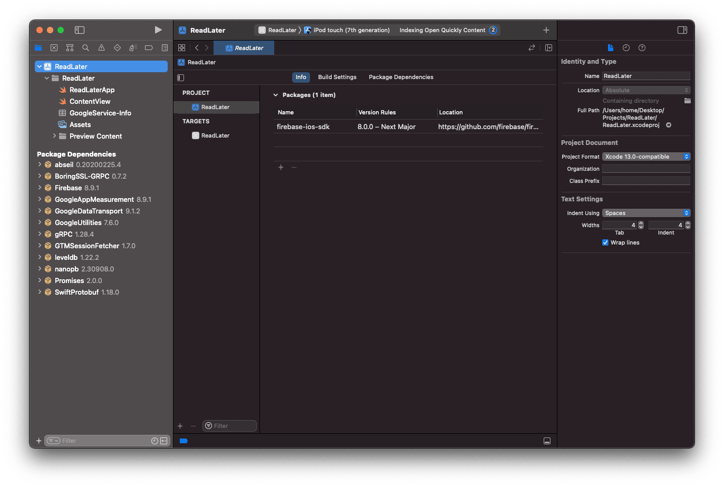Click the Organization field

pos(646,169)
